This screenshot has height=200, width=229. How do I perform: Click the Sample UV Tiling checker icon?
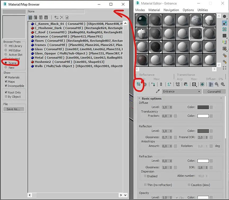[224, 29]
